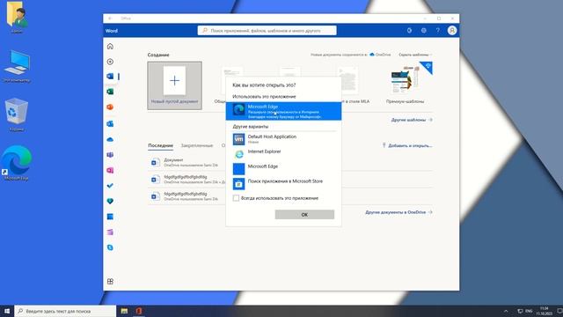Open the Home icon in Office sidebar
Image resolution: width=563 pixels, height=317 pixels.
pos(110,47)
